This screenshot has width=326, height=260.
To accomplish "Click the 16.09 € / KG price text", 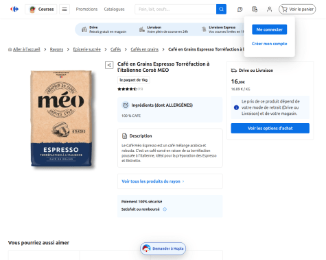I will tap(240, 89).
